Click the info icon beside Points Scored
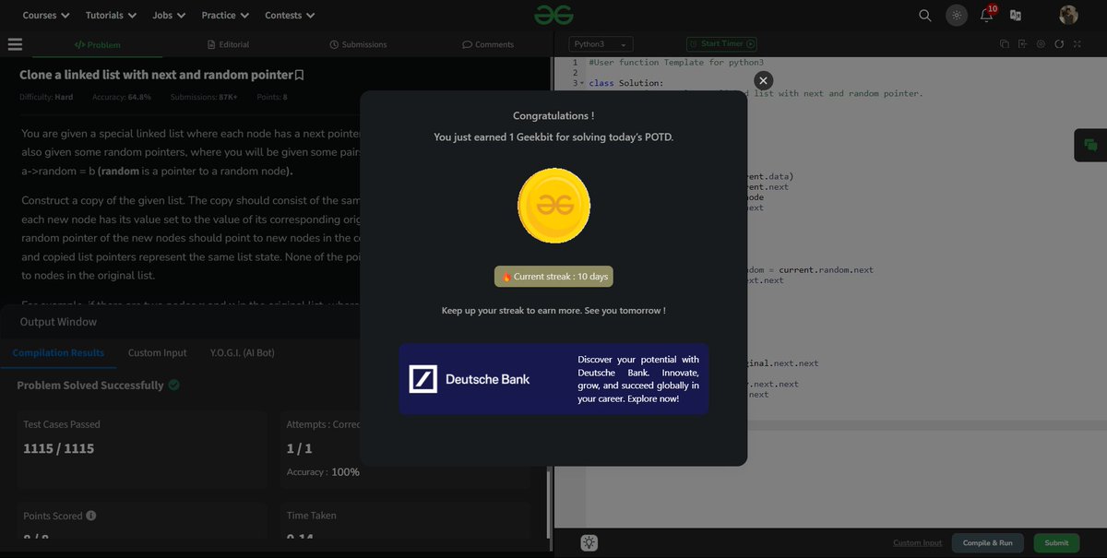1107x558 pixels. pyautogui.click(x=91, y=516)
